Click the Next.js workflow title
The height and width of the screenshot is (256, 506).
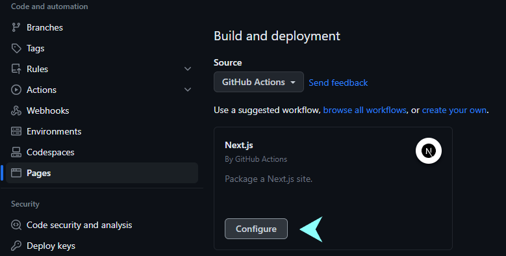click(x=239, y=146)
